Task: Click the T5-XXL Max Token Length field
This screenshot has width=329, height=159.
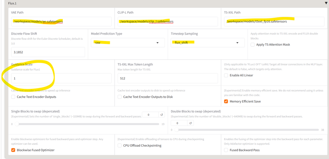Action: tap(168, 78)
